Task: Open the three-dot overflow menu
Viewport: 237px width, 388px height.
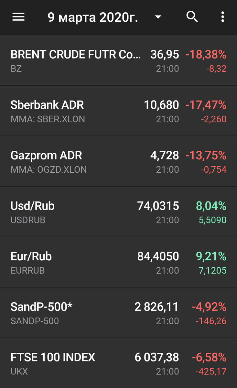Action: (222, 17)
